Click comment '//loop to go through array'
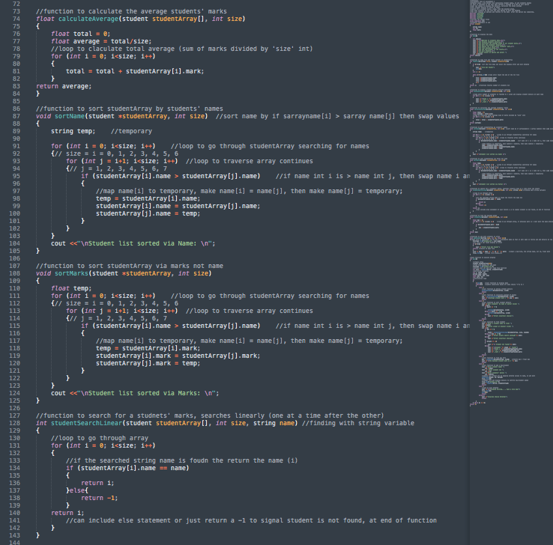 (100, 438)
